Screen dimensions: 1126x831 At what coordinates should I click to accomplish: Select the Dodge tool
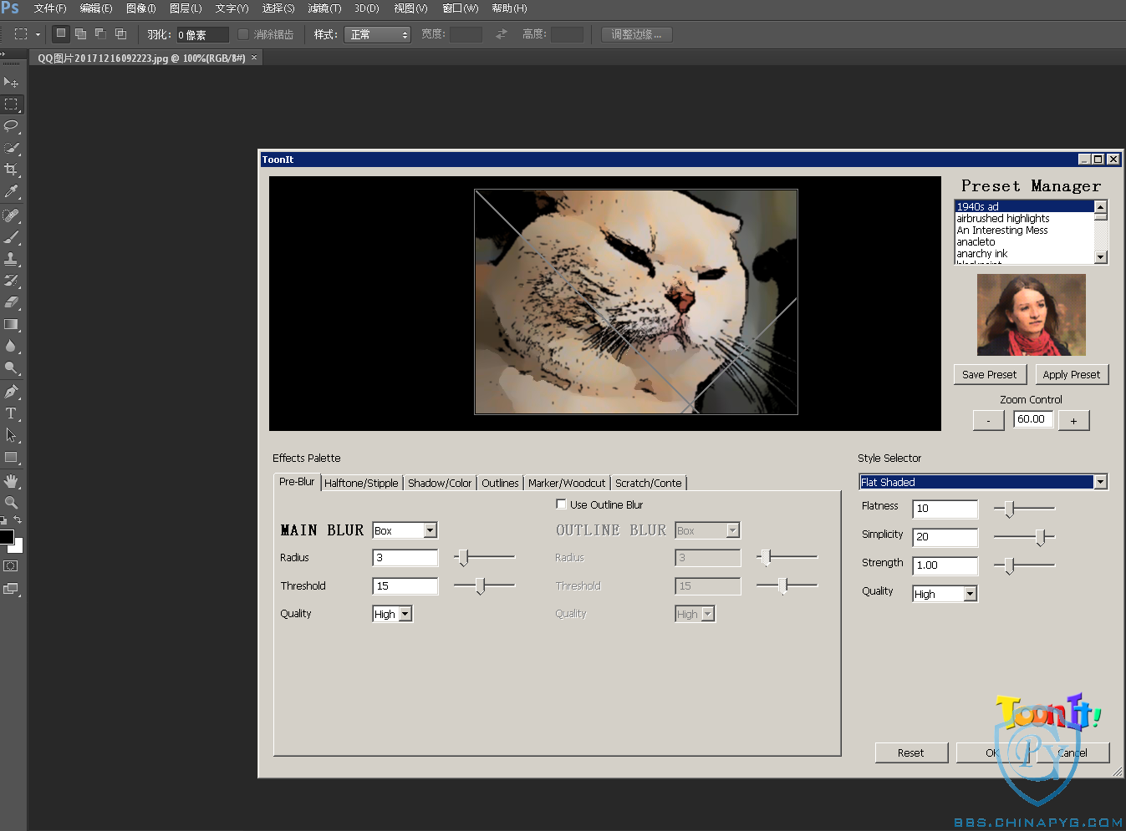tap(11, 367)
